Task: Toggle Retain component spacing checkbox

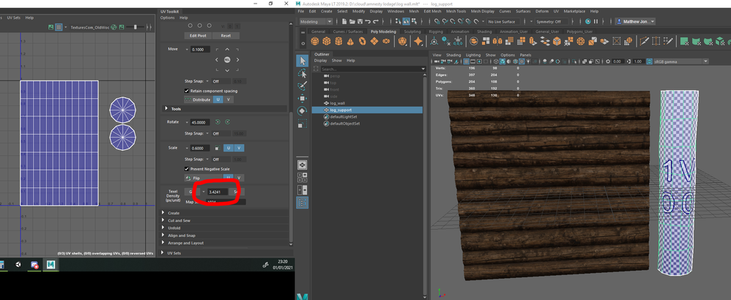Action: click(187, 91)
